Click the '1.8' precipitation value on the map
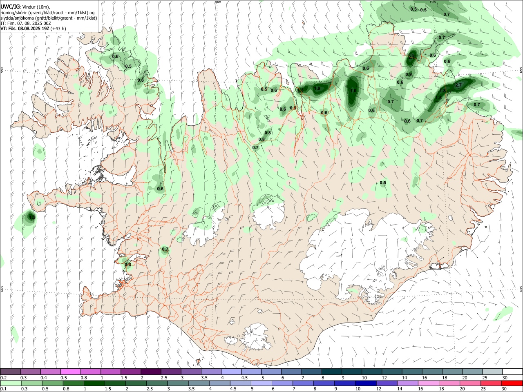 pyautogui.click(x=443, y=91)
